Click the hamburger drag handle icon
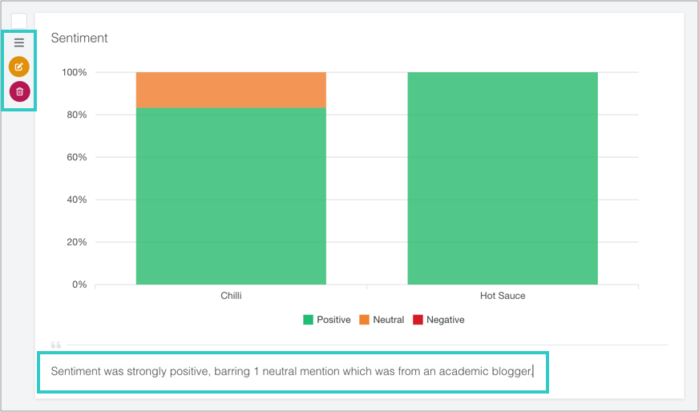 (x=19, y=43)
